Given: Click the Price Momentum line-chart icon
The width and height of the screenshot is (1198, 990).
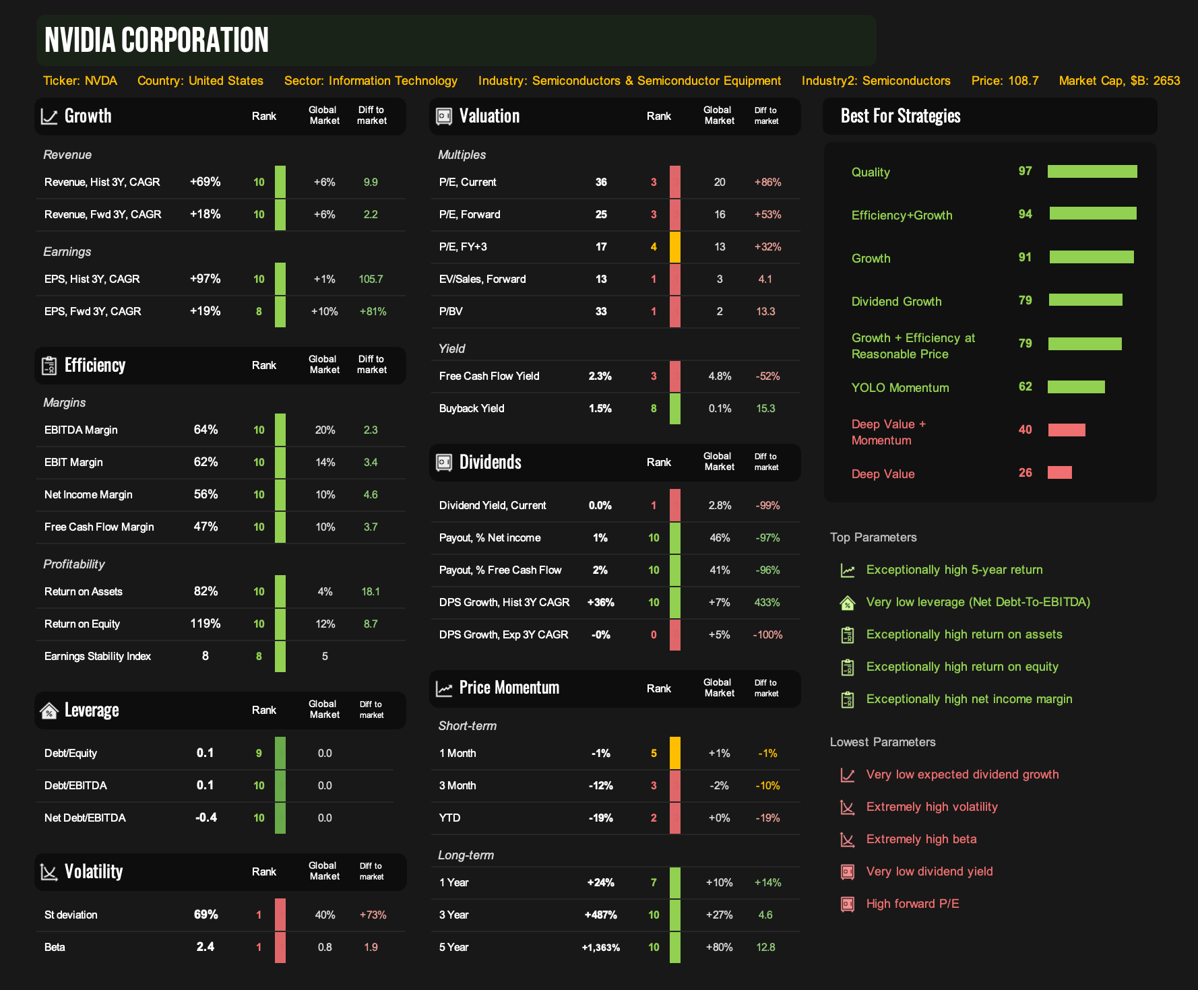Looking at the screenshot, I should click(444, 689).
